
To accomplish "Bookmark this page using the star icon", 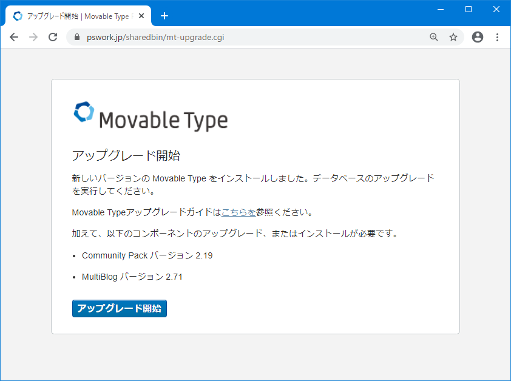I will coord(453,37).
